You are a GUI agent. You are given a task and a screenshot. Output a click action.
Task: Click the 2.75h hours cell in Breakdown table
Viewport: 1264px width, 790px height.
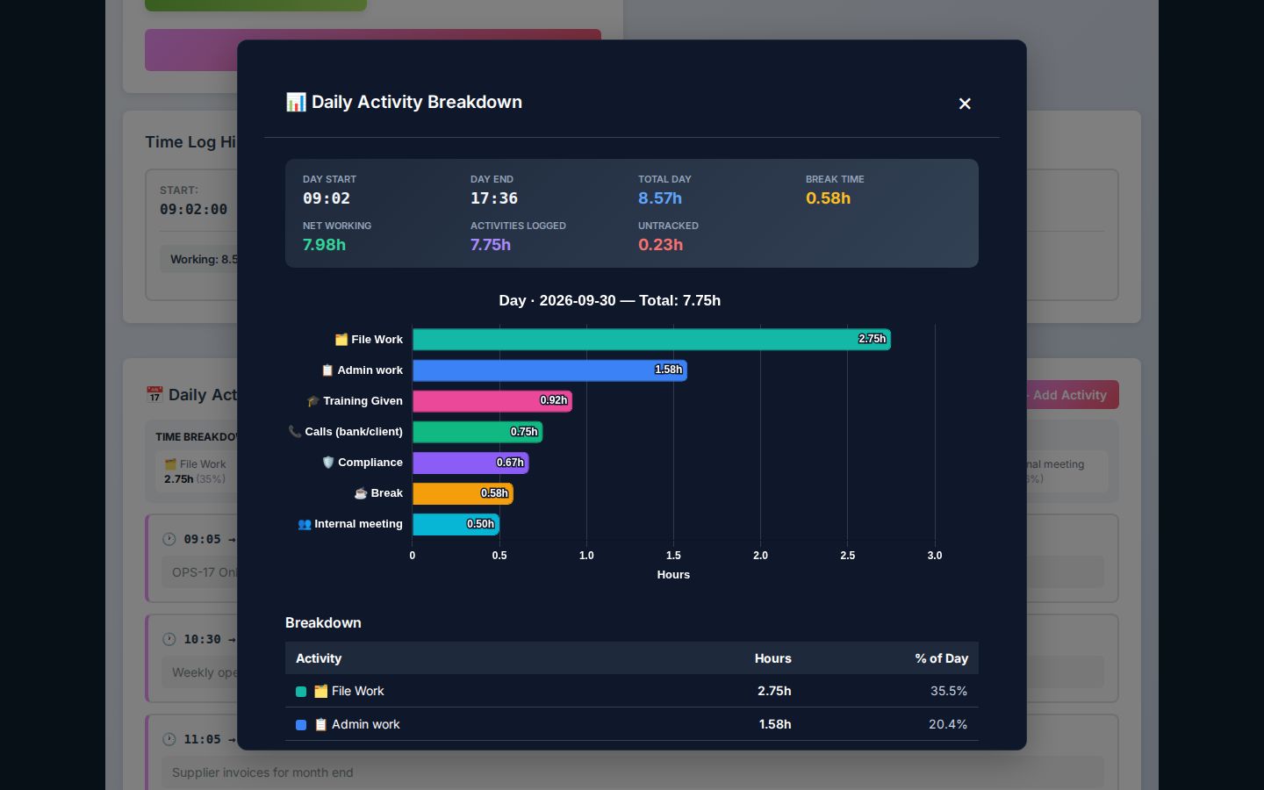click(x=774, y=692)
